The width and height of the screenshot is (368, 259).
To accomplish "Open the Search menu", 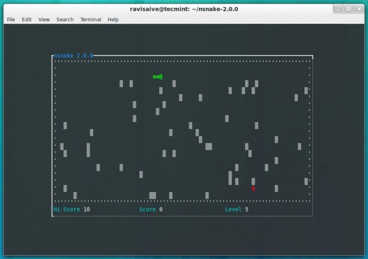I will [65, 20].
